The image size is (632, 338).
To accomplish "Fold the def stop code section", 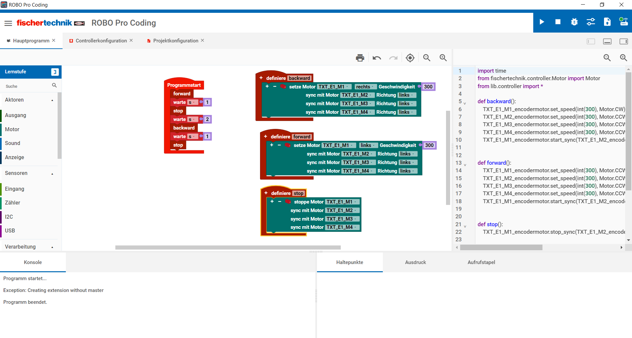I will pos(465,226).
